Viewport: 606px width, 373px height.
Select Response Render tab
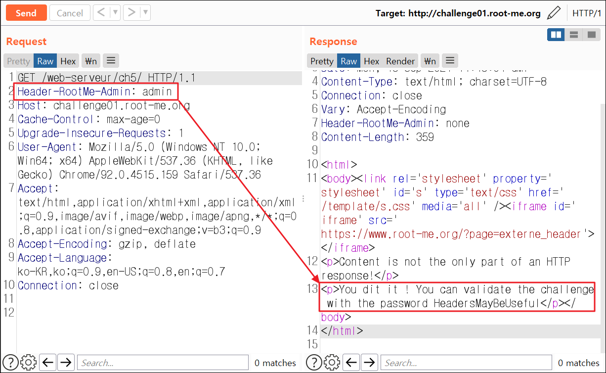click(400, 61)
